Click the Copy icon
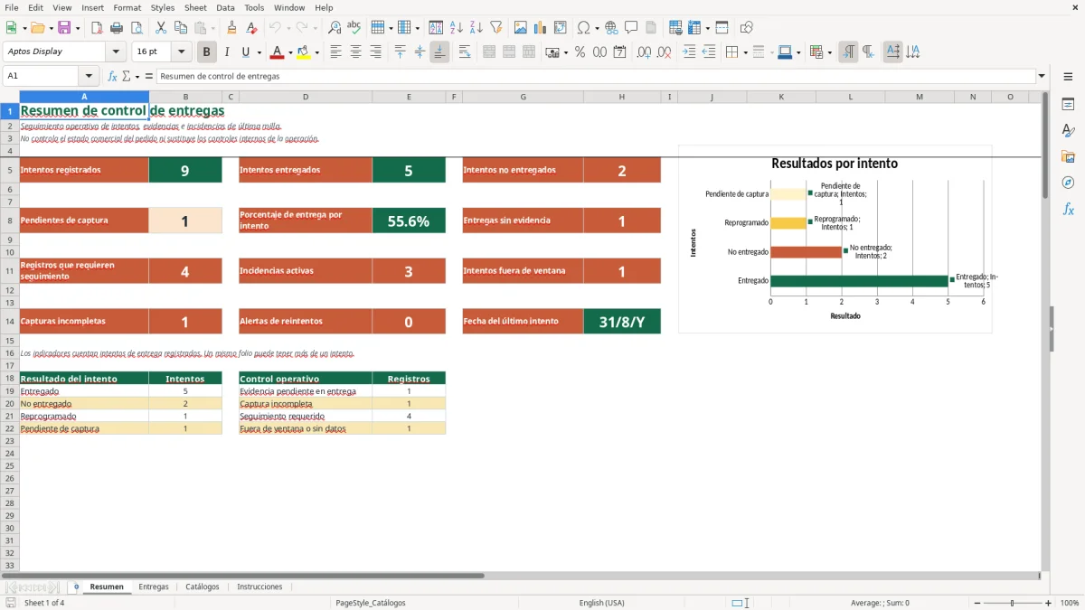The width and height of the screenshot is (1085, 610). [181, 28]
